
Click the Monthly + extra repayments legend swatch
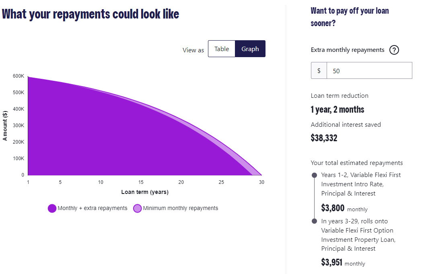click(52, 208)
